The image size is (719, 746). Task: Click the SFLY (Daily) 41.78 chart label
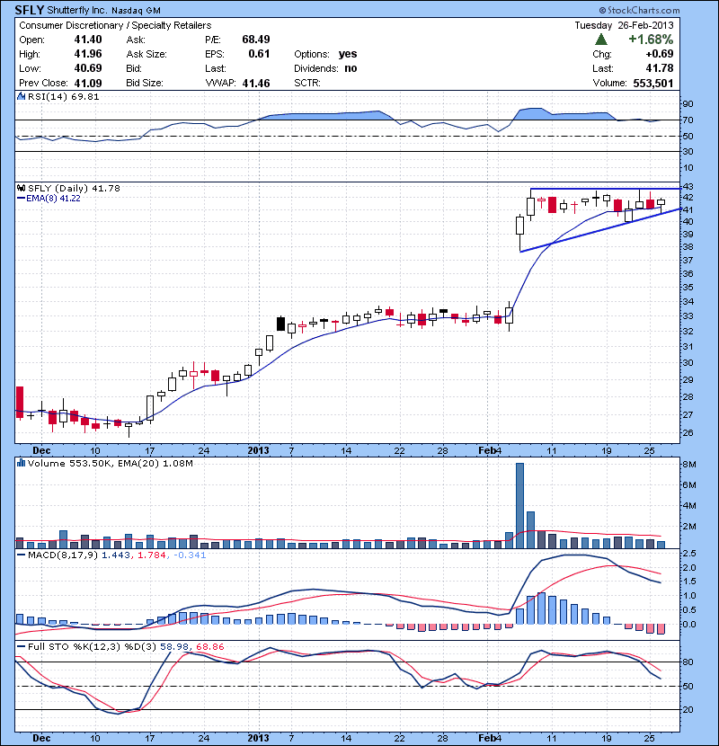pos(74,189)
